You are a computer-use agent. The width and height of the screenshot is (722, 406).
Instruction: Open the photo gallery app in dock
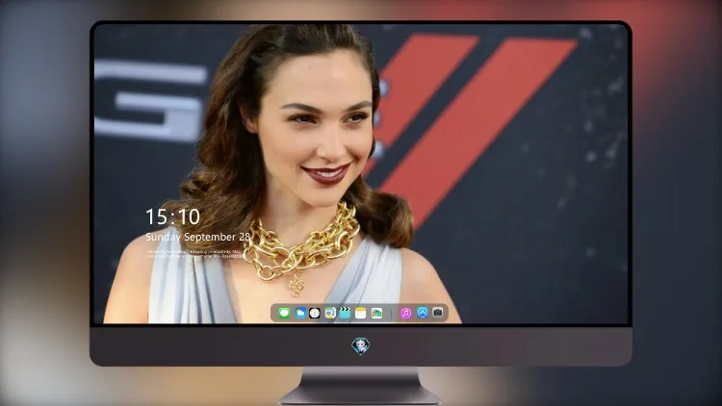pos(376,313)
